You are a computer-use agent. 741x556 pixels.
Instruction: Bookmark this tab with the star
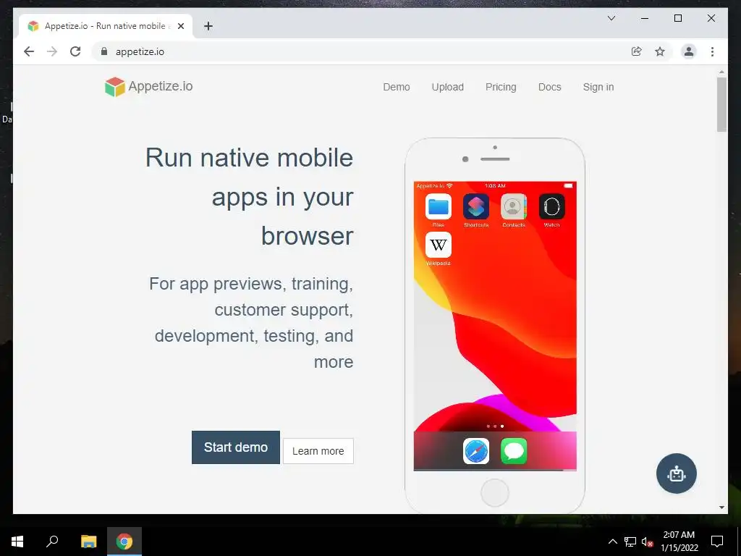(660, 51)
